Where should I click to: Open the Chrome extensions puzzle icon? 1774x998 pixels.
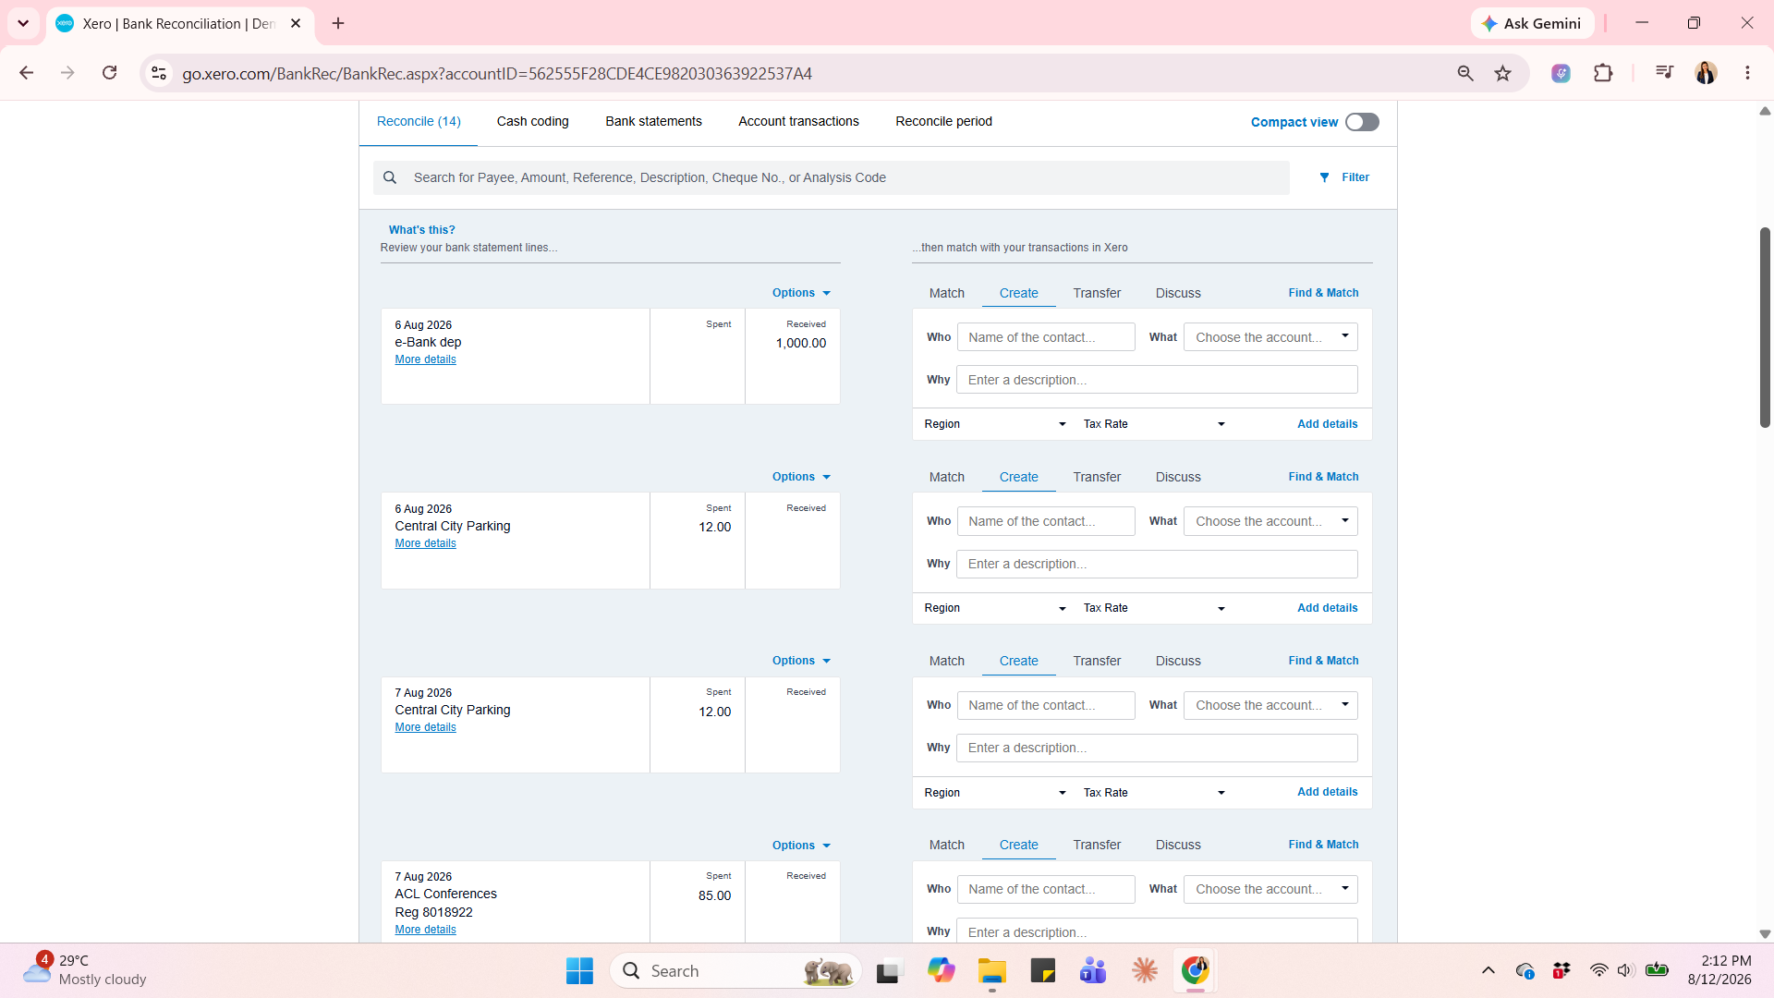[1603, 73]
